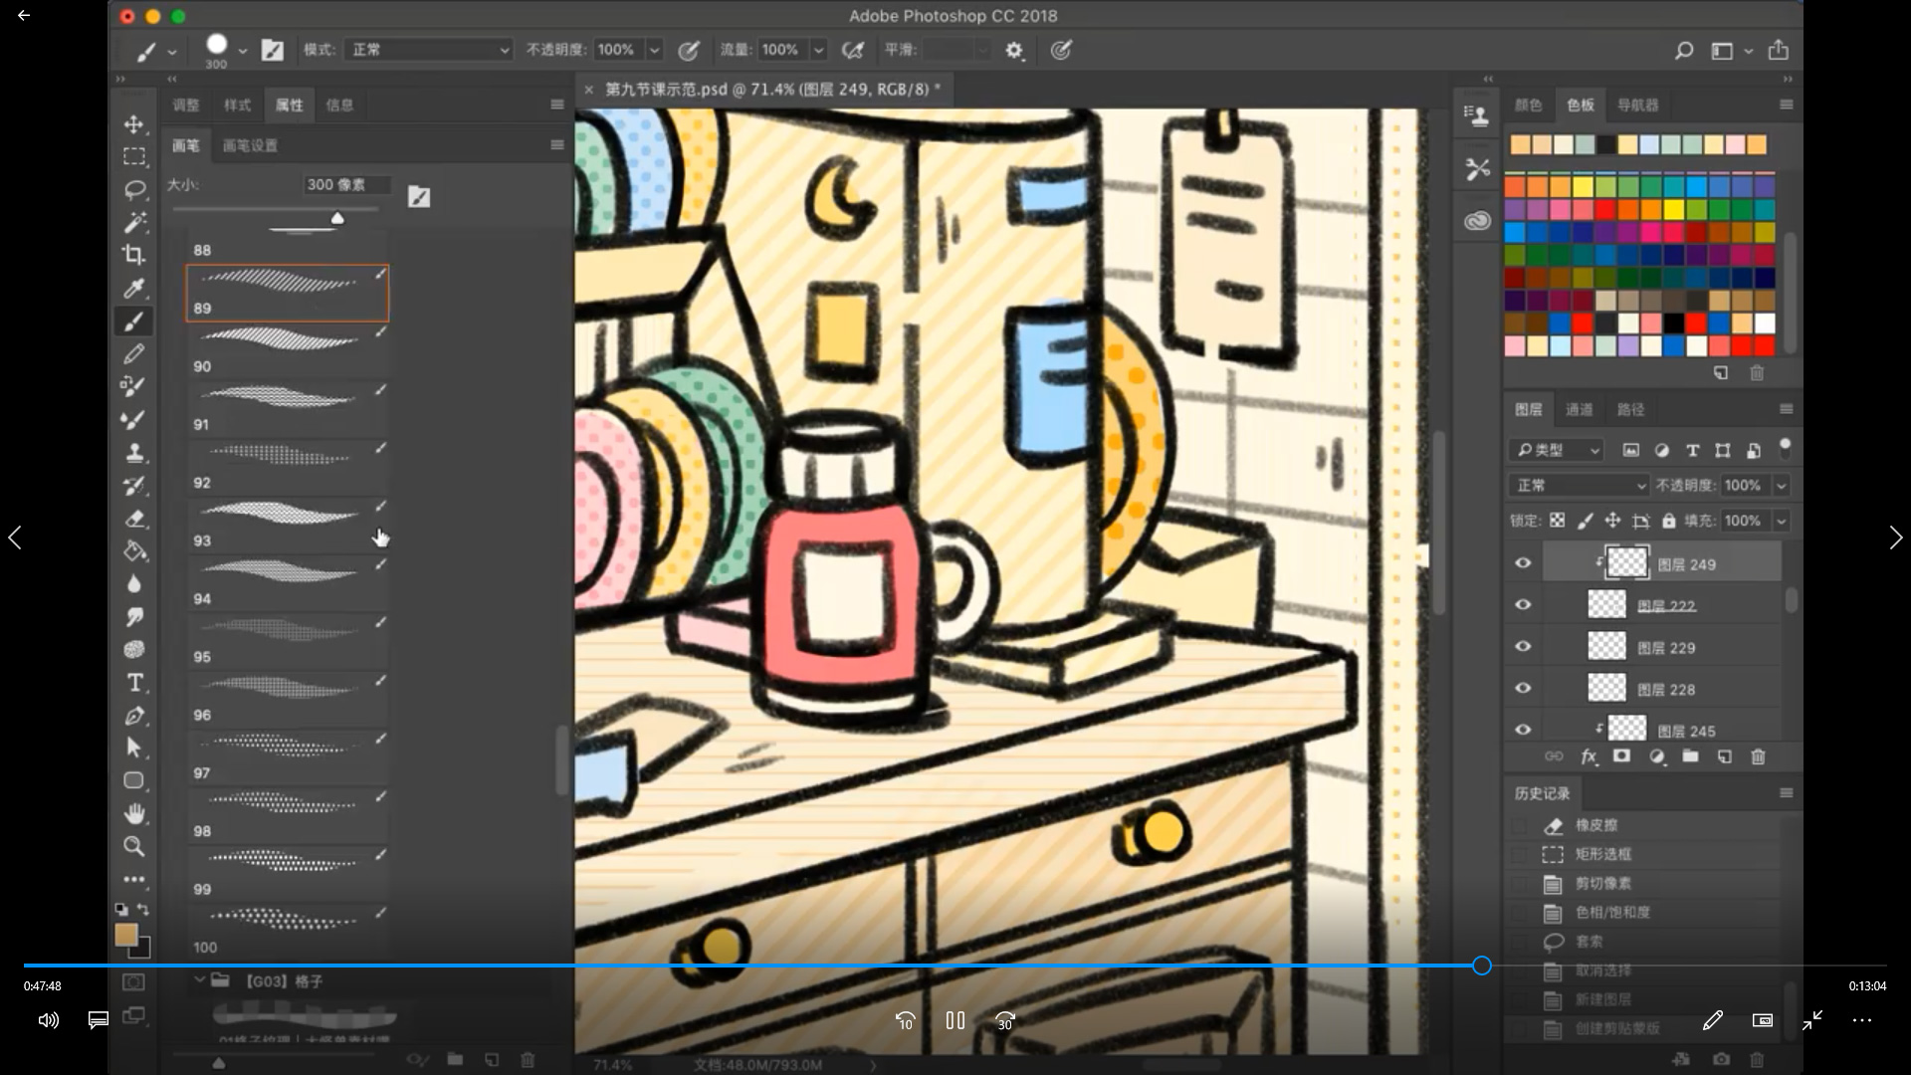
Task: Click the video progress bar handle
Action: 1482,966
